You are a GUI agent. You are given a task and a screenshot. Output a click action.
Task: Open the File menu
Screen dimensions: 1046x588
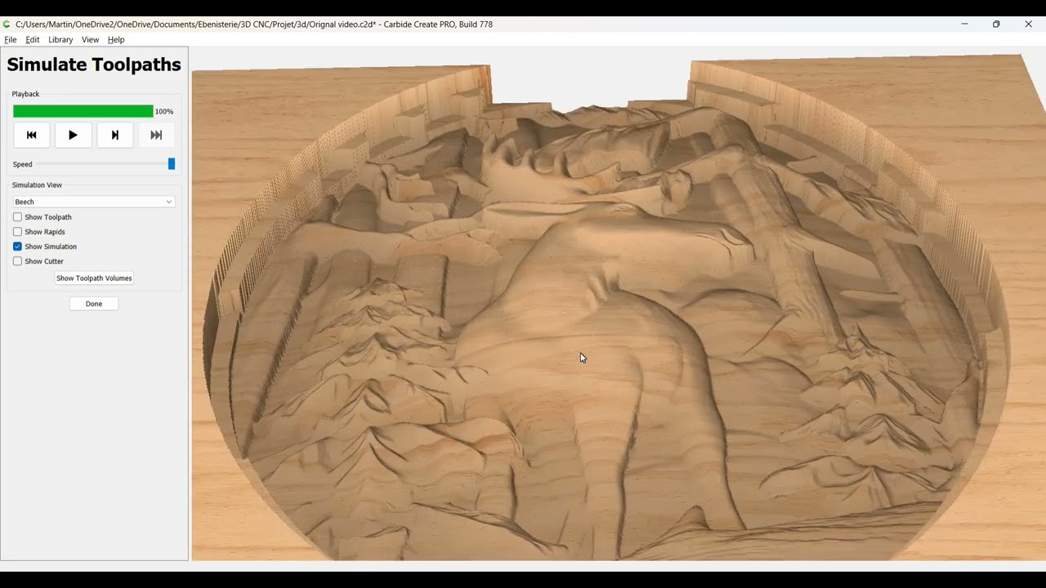[11, 40]
